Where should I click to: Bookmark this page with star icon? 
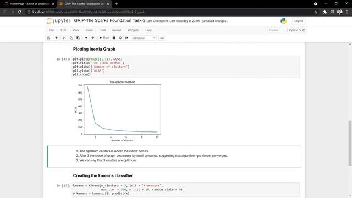click(x=316, y=12)
